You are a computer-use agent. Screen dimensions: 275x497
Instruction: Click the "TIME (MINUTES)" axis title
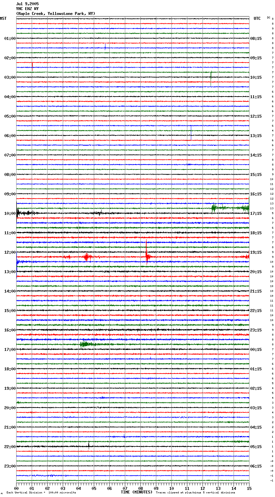pos(137,492)
